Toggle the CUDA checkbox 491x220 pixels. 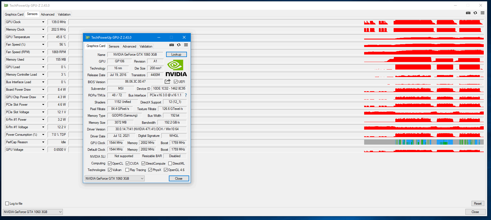click(128, 164)
